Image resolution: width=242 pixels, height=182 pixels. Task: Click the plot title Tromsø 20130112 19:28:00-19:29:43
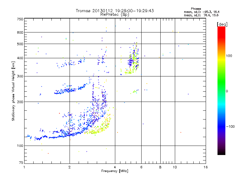115,11
